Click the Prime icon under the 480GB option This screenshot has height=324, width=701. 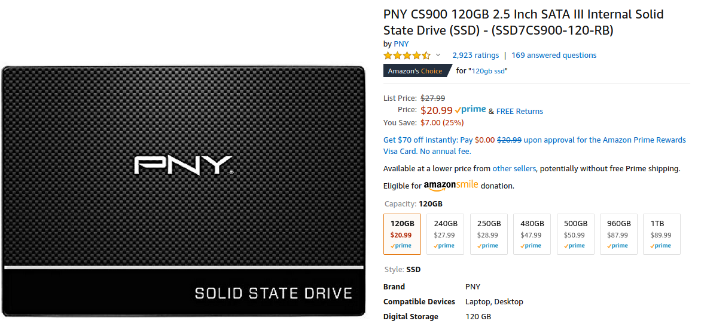[x=532, y=245]
